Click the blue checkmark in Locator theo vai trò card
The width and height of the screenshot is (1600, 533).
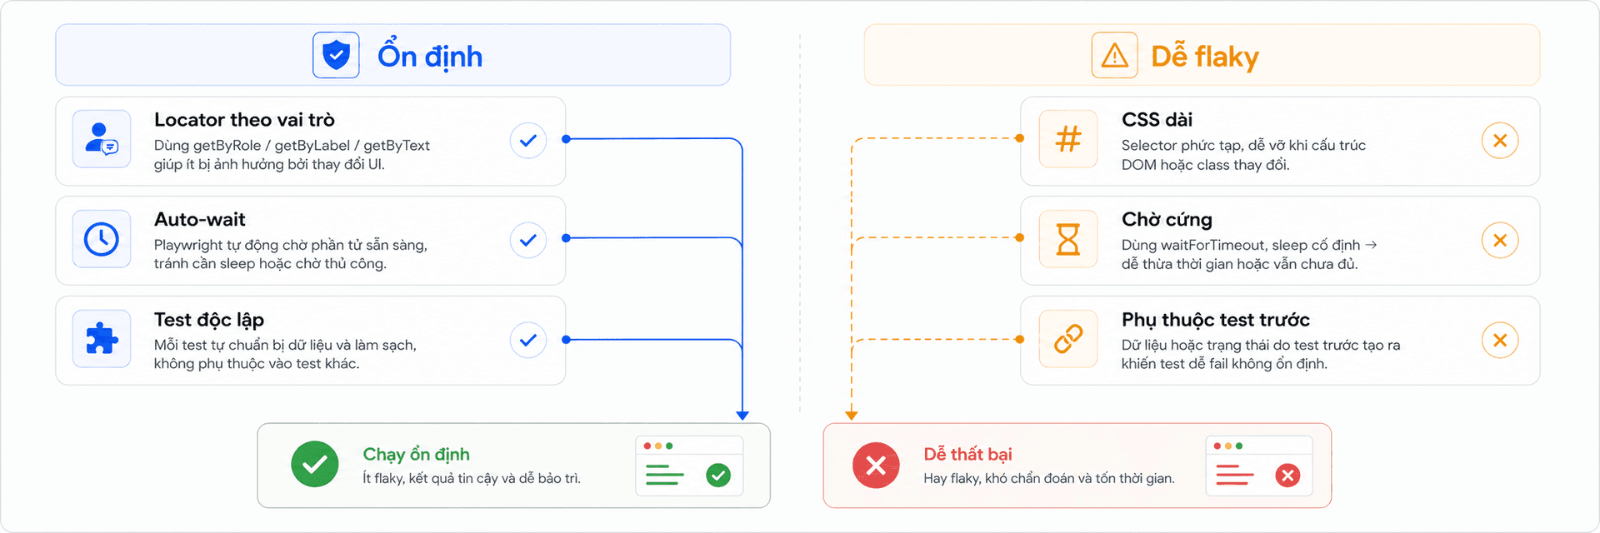[x=528, y=141]
